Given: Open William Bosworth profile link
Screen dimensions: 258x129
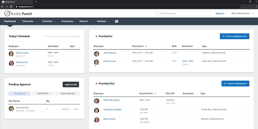Looking at the screenshot, I should click(x=111, y=100).
